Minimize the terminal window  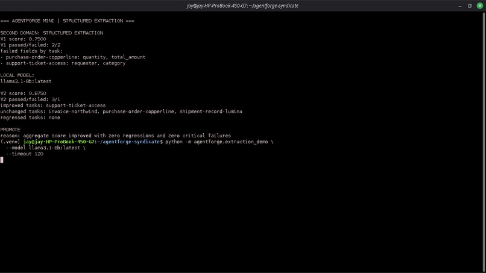pos(460,6)
